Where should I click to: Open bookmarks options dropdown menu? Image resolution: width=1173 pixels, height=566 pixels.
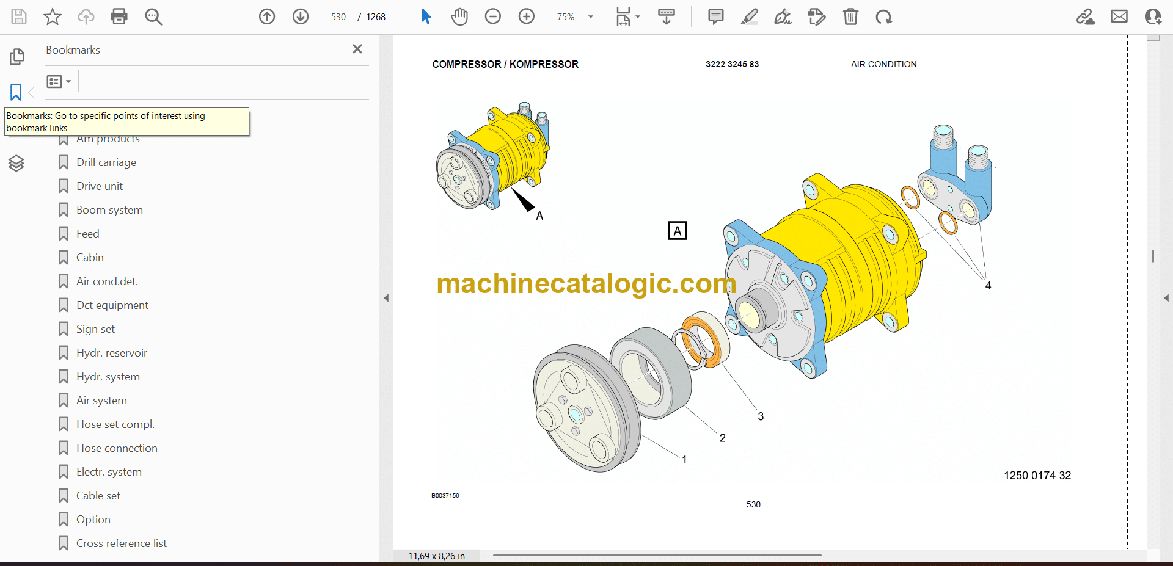coord(59,81)
